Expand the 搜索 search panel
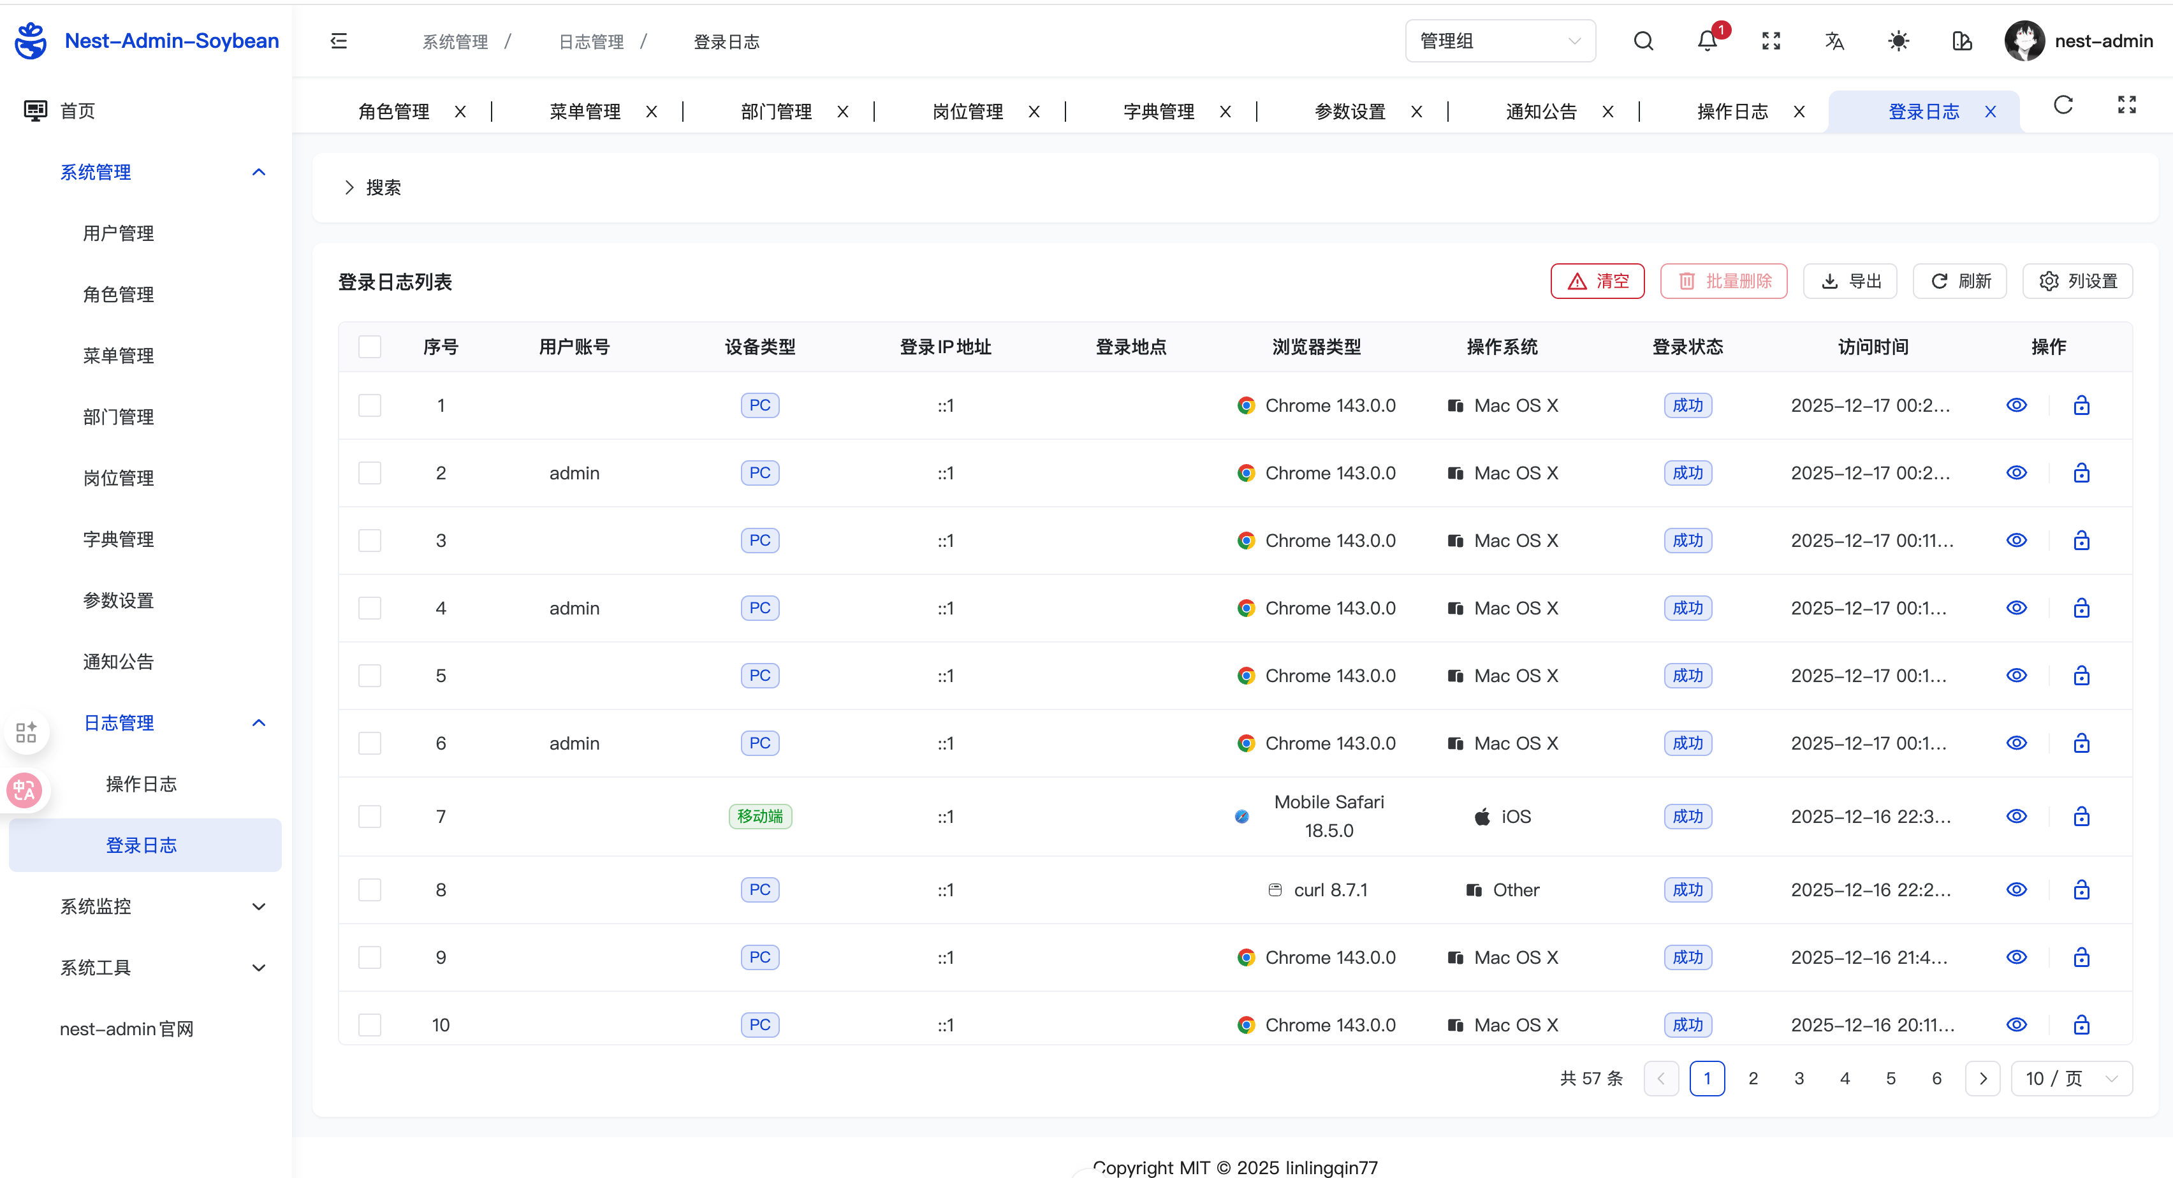Image resolution: width=2173 pixels, height=1178 pixels. pyautogui.click(x=372, y=187)
